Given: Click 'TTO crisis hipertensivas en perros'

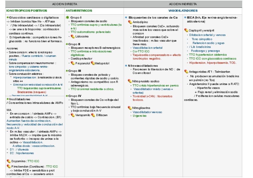Looking at the screenshot, I should coord(155,86).
